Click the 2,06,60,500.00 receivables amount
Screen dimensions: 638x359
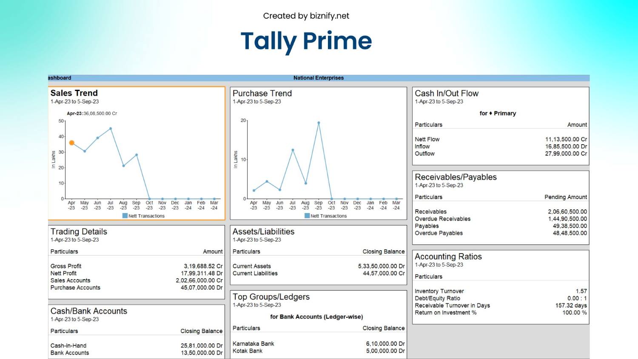click(567, 212)
